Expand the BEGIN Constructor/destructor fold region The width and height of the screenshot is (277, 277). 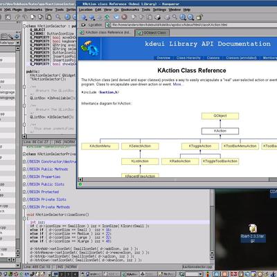(24, 161)
